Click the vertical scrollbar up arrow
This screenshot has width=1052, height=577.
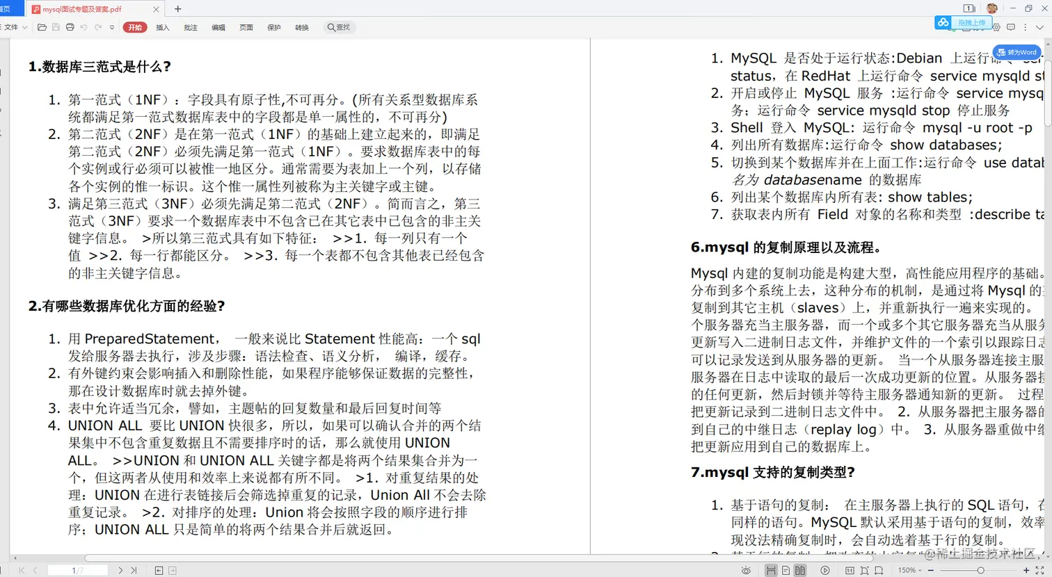coord(1048,43)
